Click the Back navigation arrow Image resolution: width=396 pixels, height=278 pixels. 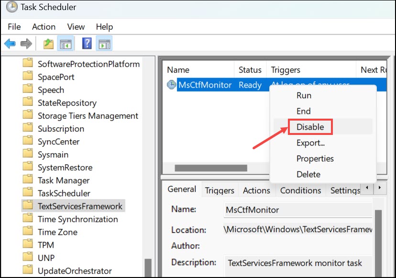[10, 43]
